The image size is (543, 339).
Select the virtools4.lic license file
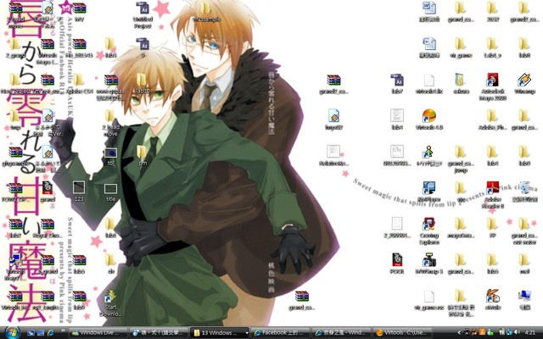[429, 84]
